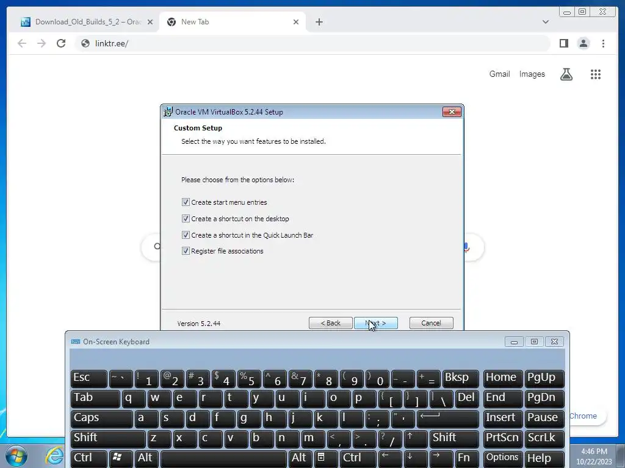Click the Tab key on On-Screen Keyboard
Screen dimensions: 625x468
point(95,399)
